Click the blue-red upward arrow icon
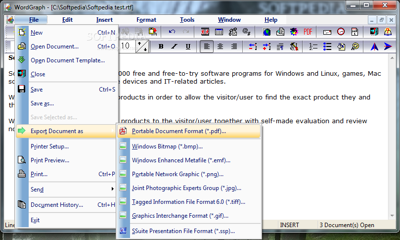This screenshot has height=240, width=400. pyautogui.click(x=374, y=47)
